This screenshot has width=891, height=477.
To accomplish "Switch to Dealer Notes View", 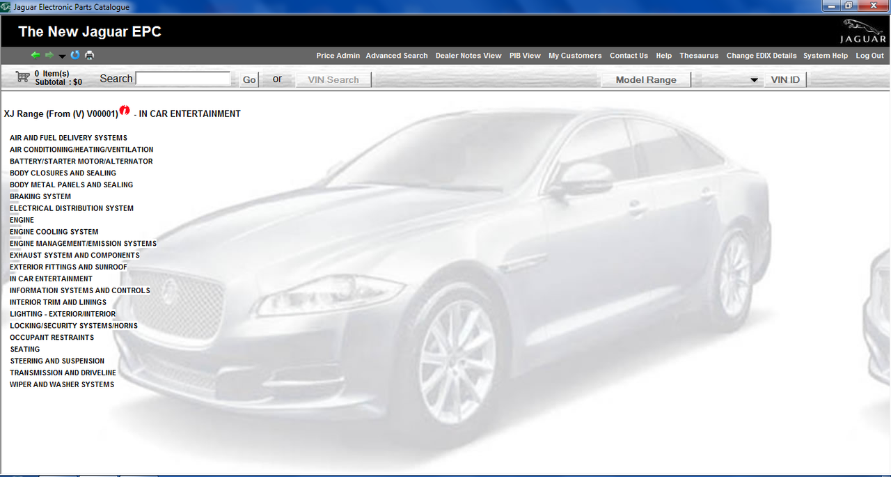I will (468, 56).
